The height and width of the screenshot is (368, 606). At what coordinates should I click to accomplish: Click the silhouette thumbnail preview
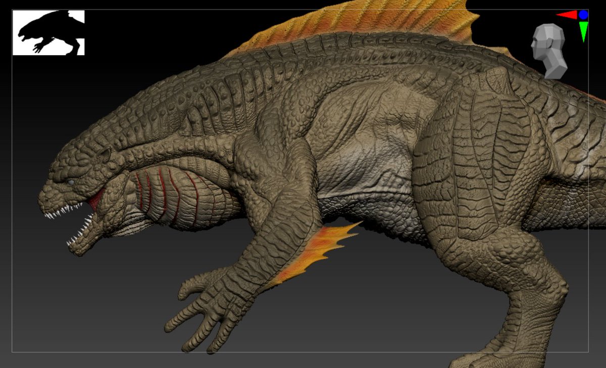[x=48, y=32]
